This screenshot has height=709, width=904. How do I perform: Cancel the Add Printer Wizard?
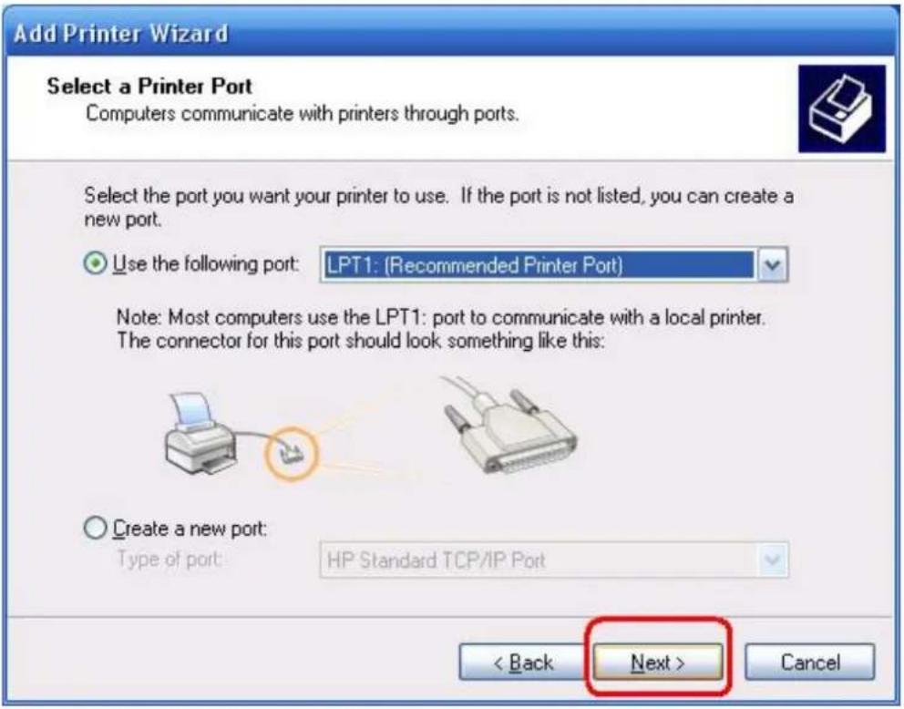[x=810, y=663]
